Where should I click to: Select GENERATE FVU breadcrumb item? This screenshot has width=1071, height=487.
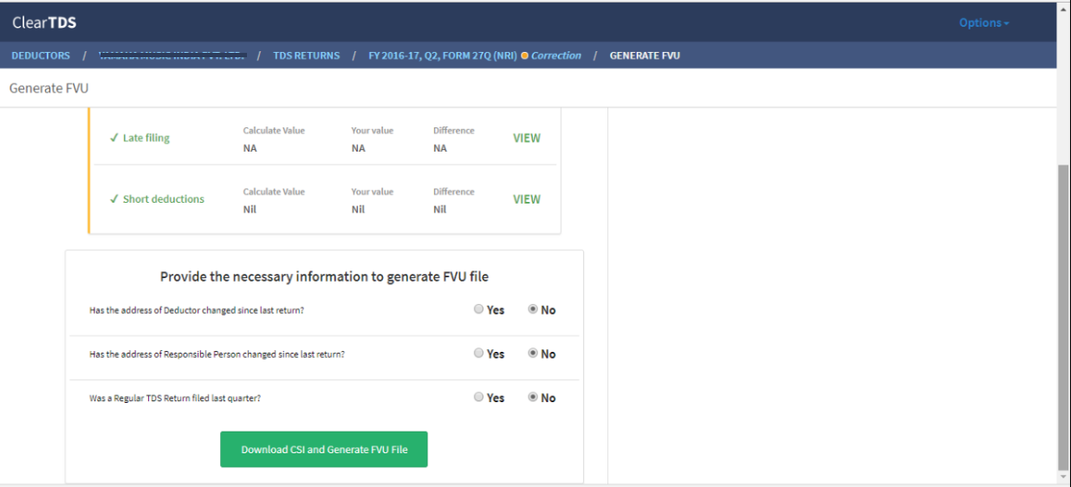(645, 55)
